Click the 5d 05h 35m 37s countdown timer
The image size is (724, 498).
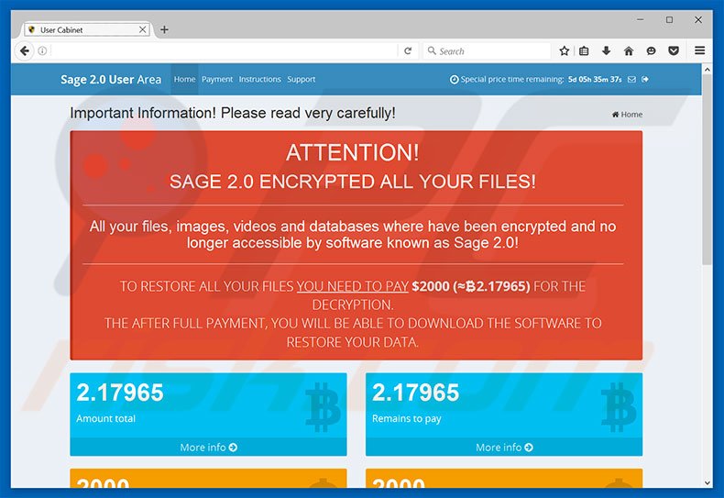[595, 80]
